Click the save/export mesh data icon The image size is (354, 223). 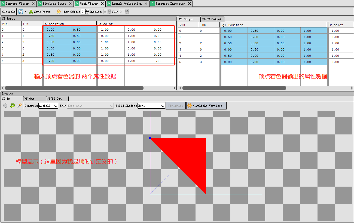coord(21,12)
